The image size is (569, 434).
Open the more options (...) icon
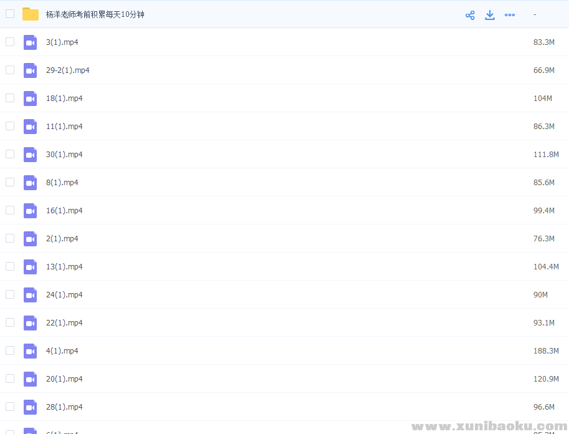(x=510, y=14)
